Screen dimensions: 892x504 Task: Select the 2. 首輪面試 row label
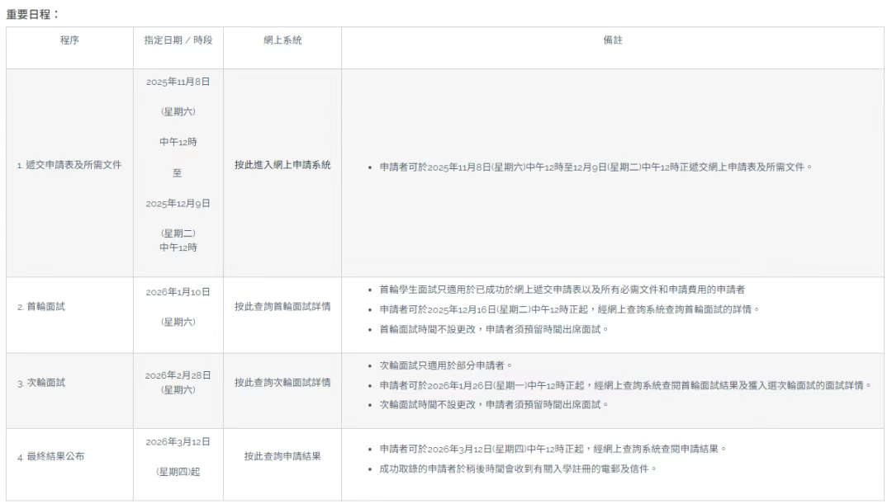[41, 307]
